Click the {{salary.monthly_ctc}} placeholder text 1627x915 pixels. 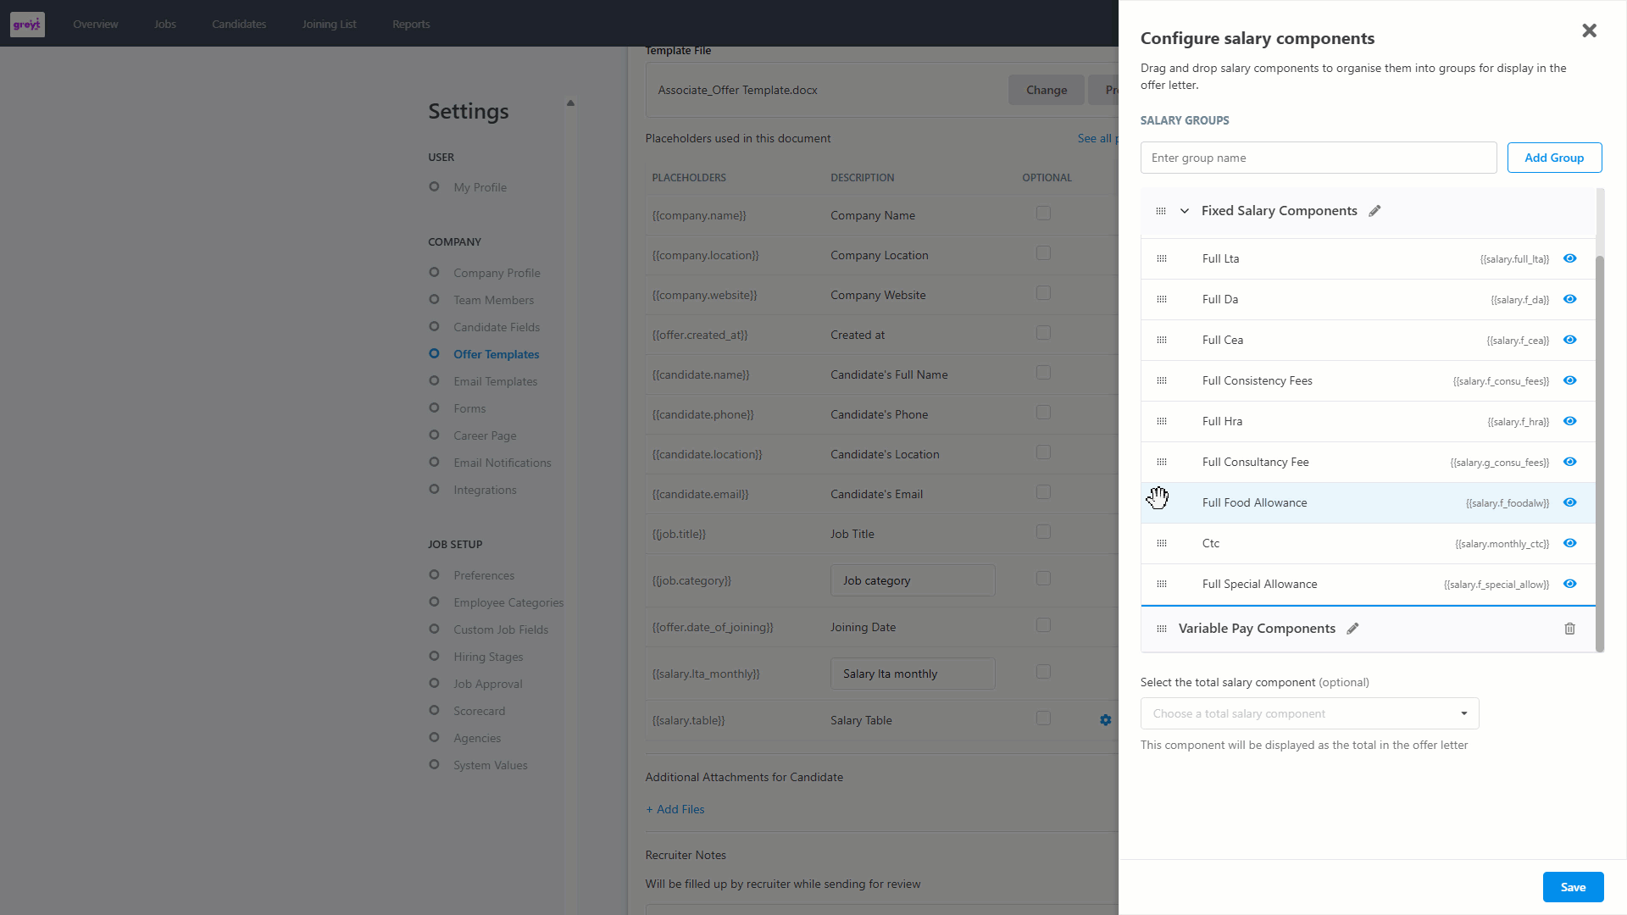(1502, 544)
